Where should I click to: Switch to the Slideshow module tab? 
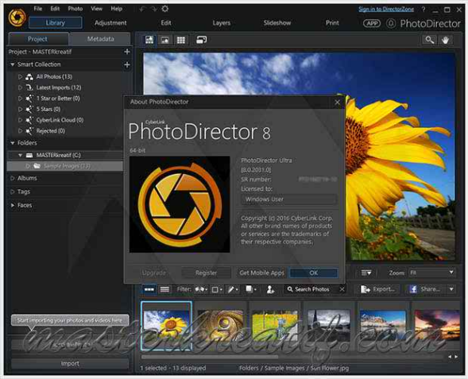pyautogui.click(x=277, y=23)
